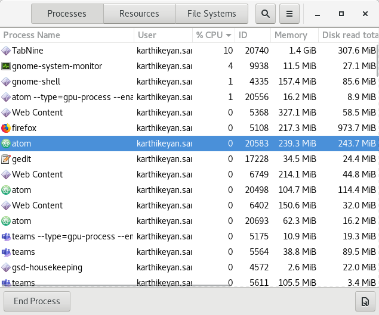Click the teams gpu-process icon

(6, 236)
